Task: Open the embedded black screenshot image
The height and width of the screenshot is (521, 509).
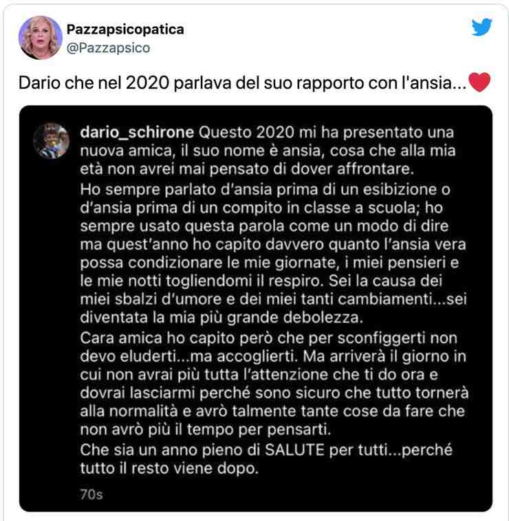Action: click(256, 309)
